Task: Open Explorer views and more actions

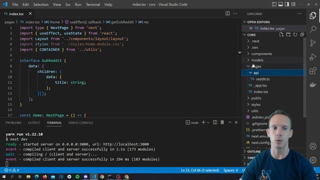Action: click(x=299, y=13)
